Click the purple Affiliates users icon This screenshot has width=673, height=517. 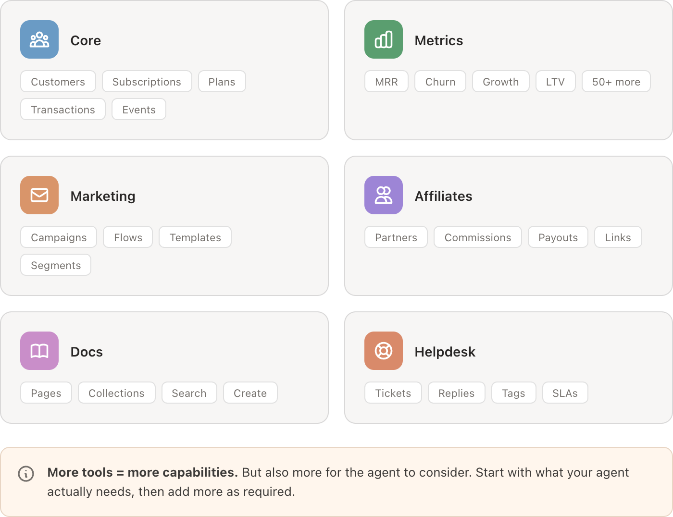pyautogui.click(x=384, y=195)
